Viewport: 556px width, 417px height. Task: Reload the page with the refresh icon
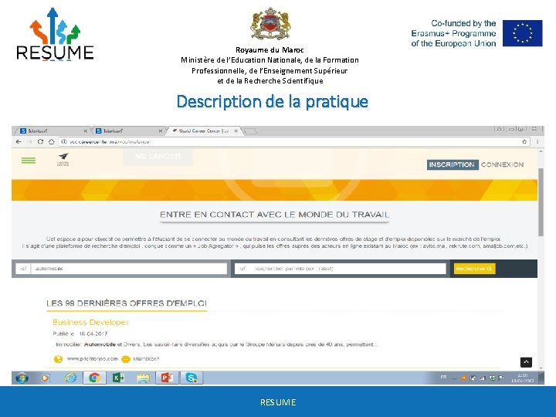click(40, 141)
